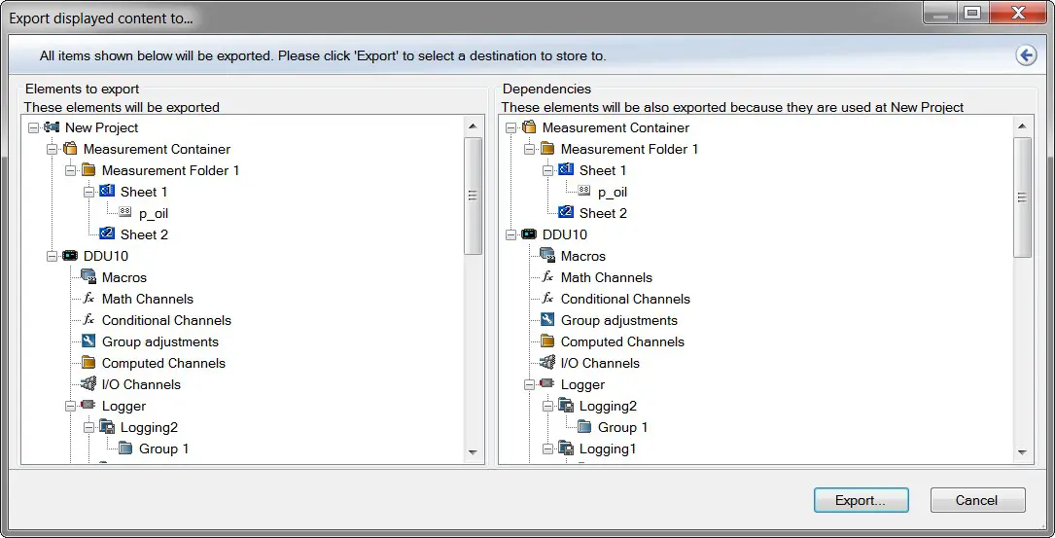The image size is (1055, 538).
Task: Click scroll-down arrow of Dependencies scrollbar
Action: pos(1023,452)
